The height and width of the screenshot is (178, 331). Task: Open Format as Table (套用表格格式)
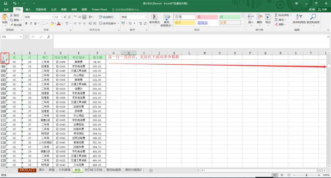point(166,20)
